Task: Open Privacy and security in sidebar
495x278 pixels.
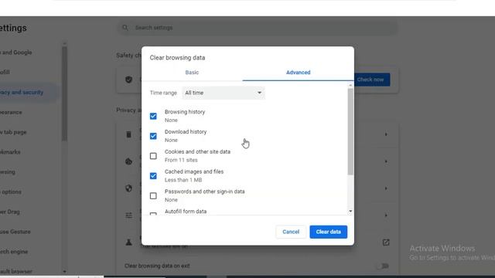Action: point(22,93)
